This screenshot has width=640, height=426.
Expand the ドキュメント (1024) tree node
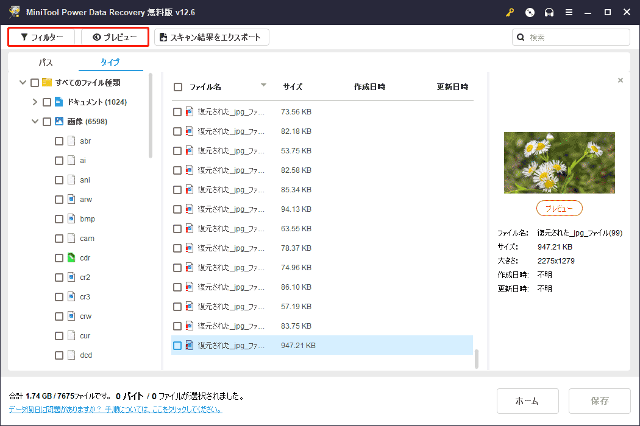click(35, 102)
